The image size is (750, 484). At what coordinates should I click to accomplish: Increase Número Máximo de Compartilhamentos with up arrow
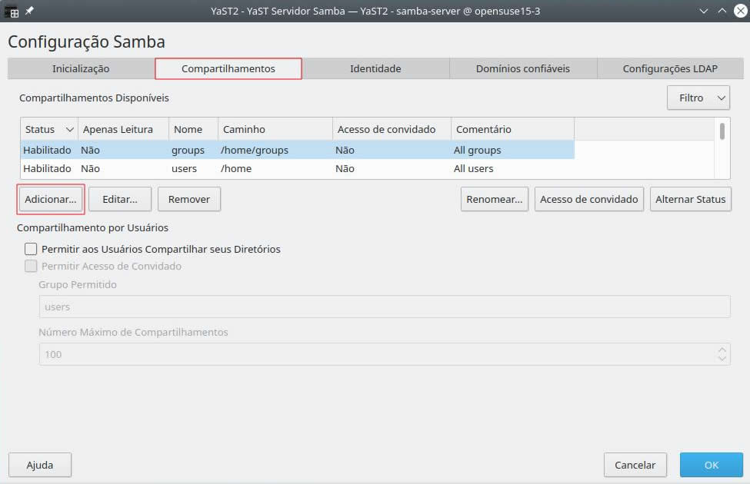(x=722, y=350)
